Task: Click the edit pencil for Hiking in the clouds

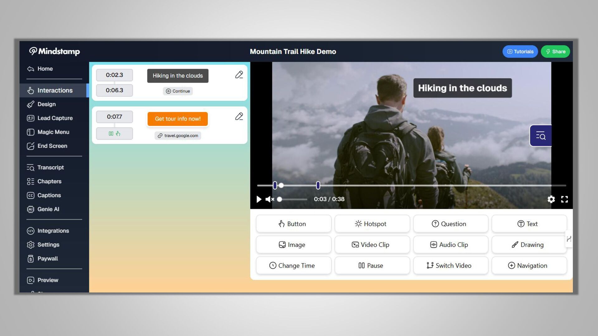Action: [x=239, y=75]
